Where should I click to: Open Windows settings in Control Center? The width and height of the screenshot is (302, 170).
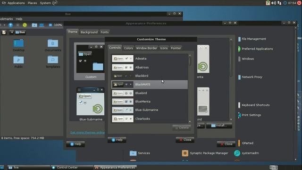(246, 59)
